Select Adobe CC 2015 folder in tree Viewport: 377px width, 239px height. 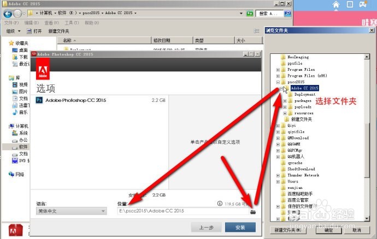click(305, 88)
